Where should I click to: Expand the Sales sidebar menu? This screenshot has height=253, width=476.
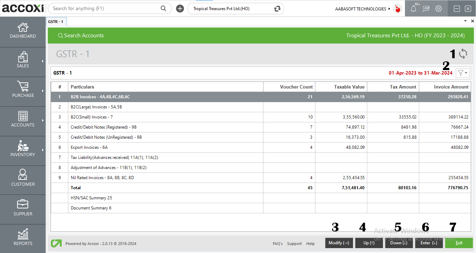[23, 61]
